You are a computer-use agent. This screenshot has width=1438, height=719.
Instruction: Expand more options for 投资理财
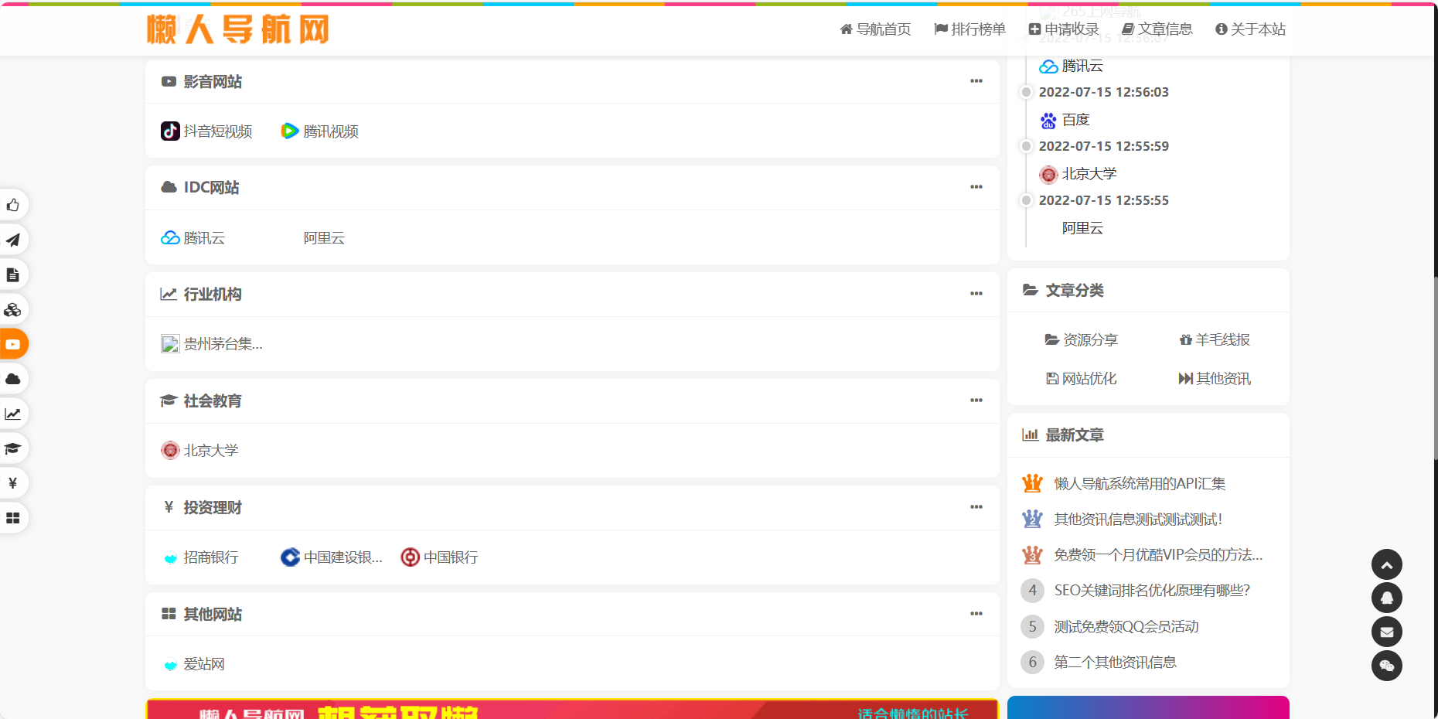tap(976, 507)
